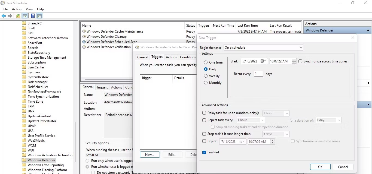Click the folder icon beside SoftwareProtectionPlatform

tap(24, 38)
